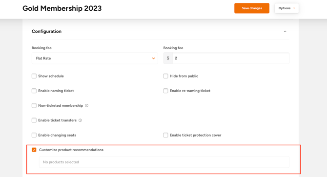327x177 pixels.
Task: Tick the Hide from public checkbox
Action: [x=165, y=76]
